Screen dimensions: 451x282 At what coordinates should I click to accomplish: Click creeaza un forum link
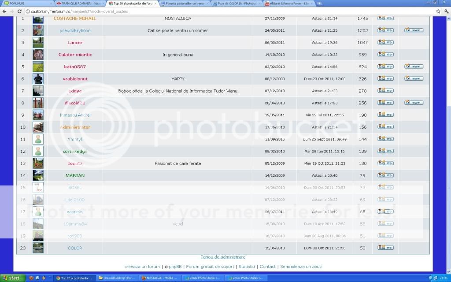[x=142, y=267]
